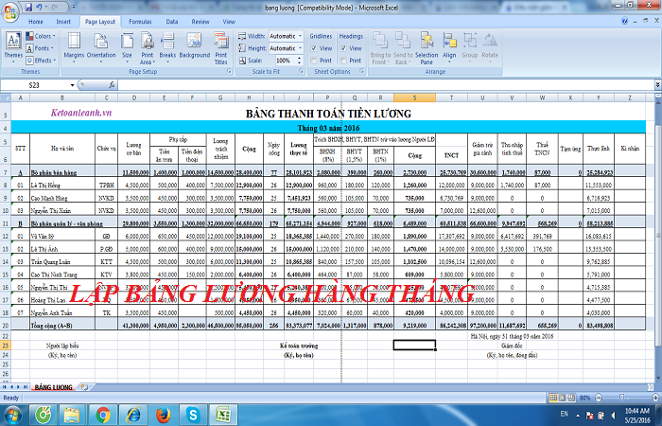This screenshot has height=426, width=662.
Task: Toggle Gridlines View checkbox
Action: point(314,48)
